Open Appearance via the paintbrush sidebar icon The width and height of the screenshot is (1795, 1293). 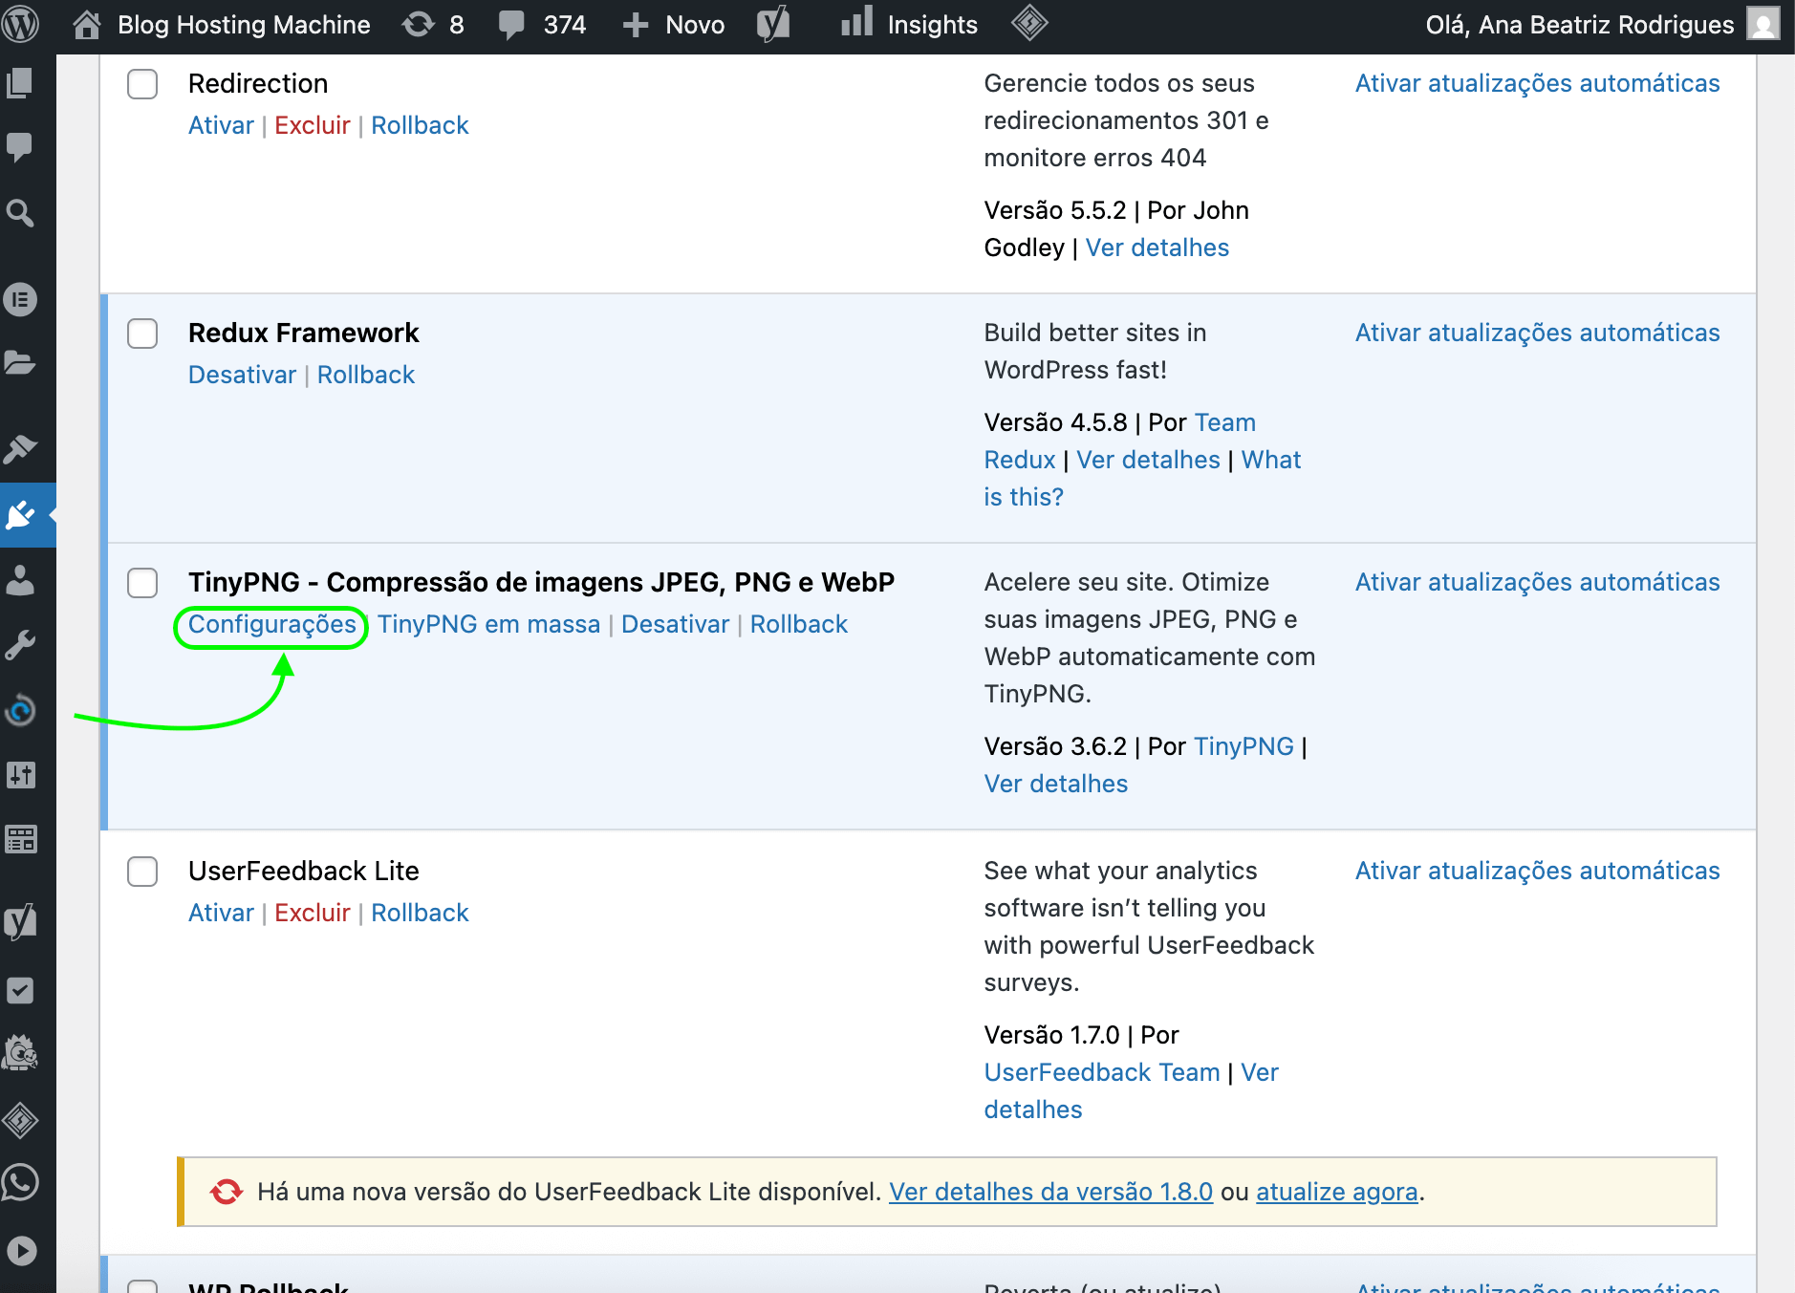(20, 449)
